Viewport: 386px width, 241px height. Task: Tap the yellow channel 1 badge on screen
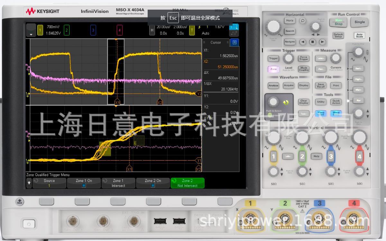pyautogui.click(x=40, y=30)
